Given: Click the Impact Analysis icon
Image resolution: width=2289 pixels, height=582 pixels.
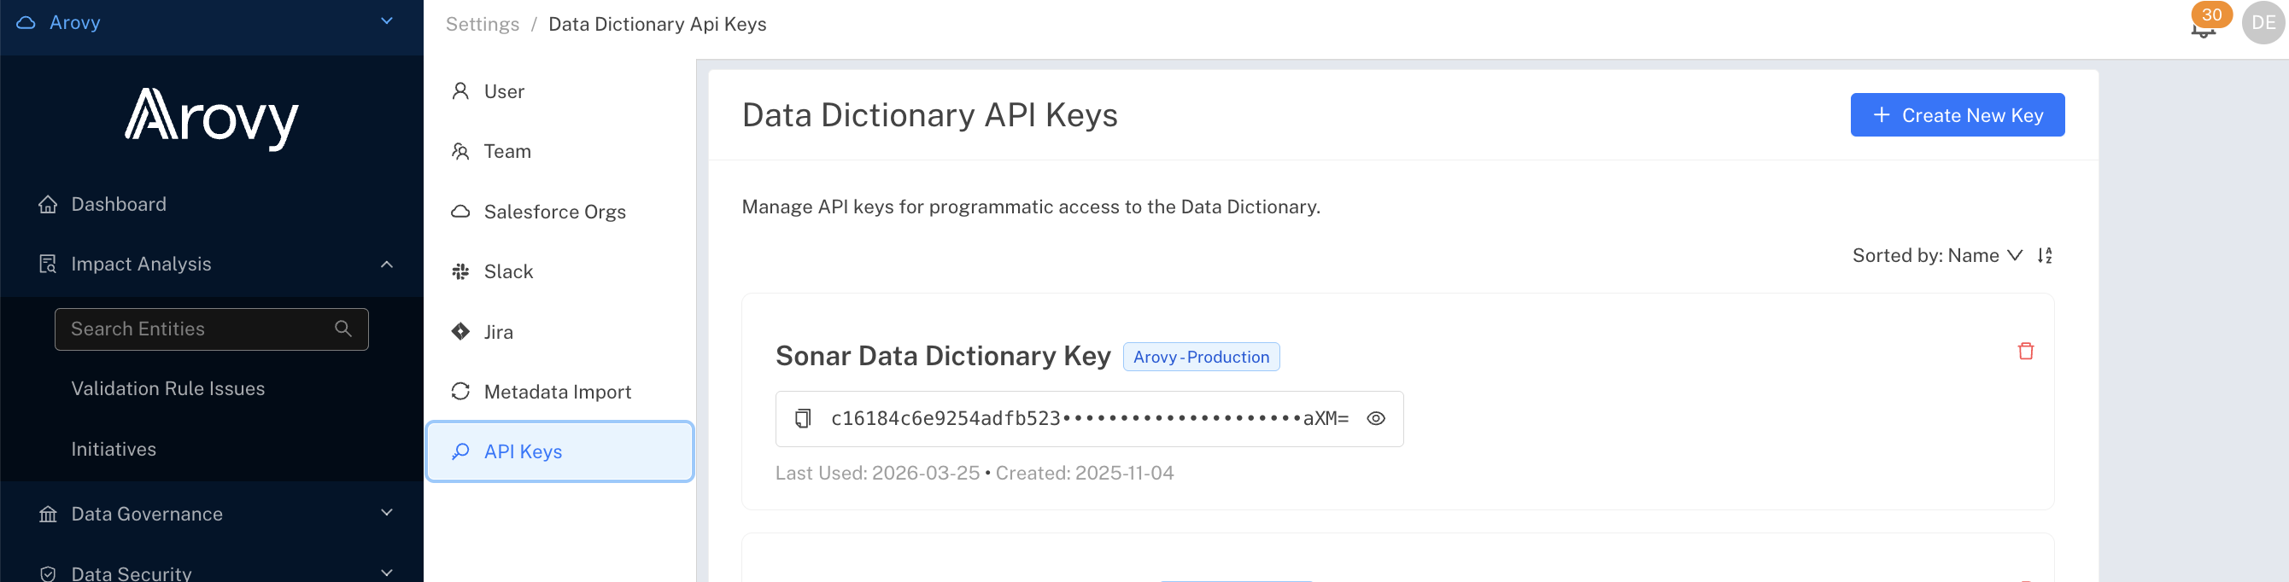Looking at the screenshot, I should pos(48,265).
